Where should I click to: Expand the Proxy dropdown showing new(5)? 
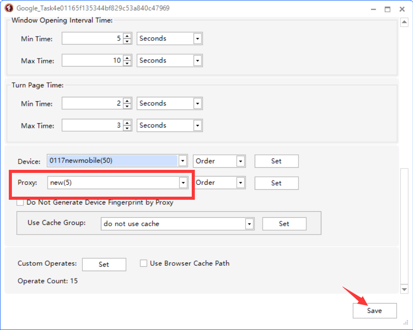[x=183, y=183]
